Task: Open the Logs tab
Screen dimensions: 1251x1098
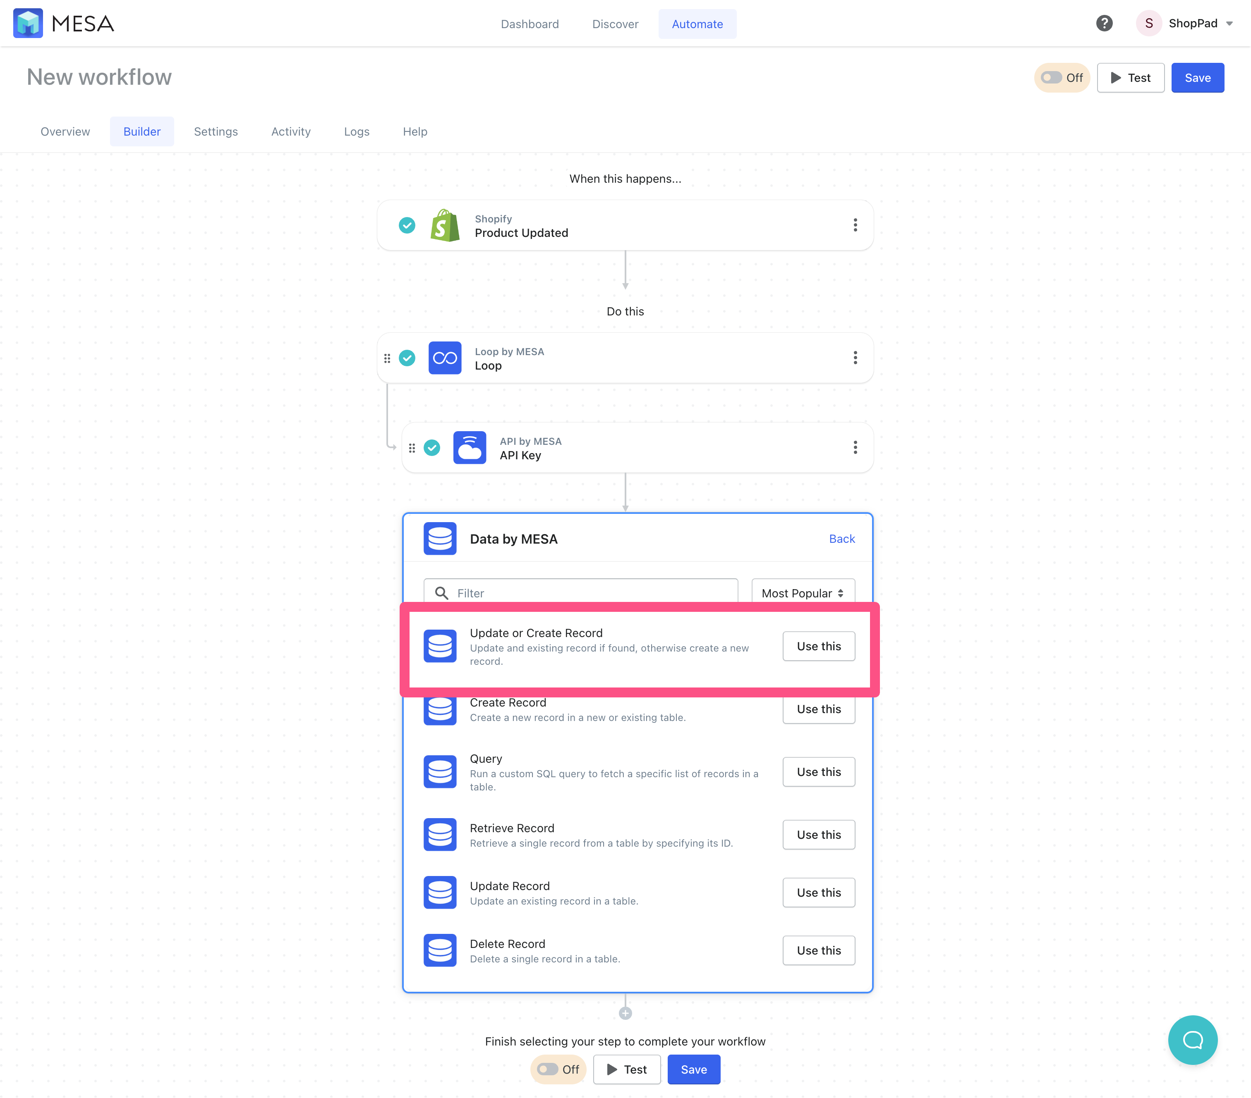Action: 357,131
